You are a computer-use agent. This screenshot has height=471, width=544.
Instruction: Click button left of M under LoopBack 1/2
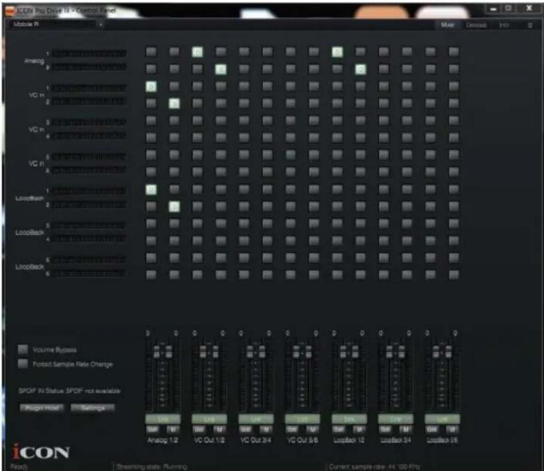[339, 429]
